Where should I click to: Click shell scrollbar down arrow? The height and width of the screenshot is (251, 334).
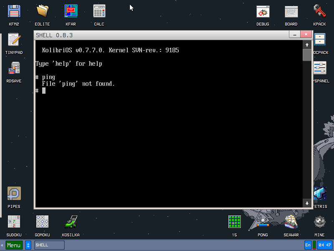307,203
